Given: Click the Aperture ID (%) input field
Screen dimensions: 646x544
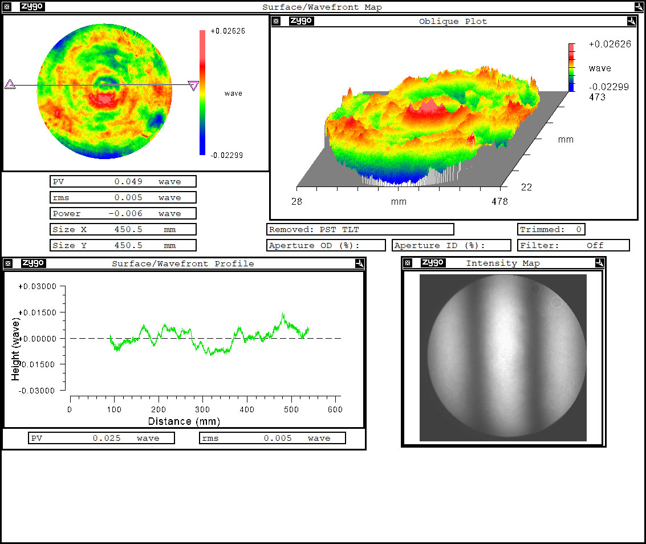Looking at the screenshot, I should click(451, 245).
